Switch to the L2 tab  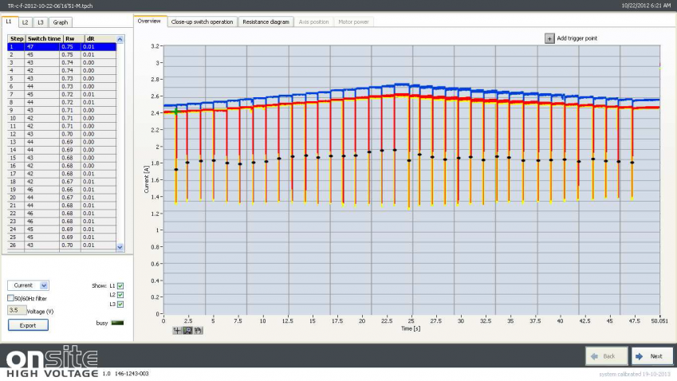click(x=26, y=22)
